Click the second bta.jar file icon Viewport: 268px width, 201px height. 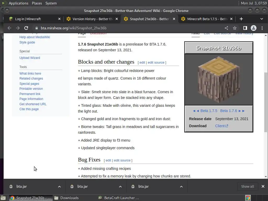click(x=72, y=186)
